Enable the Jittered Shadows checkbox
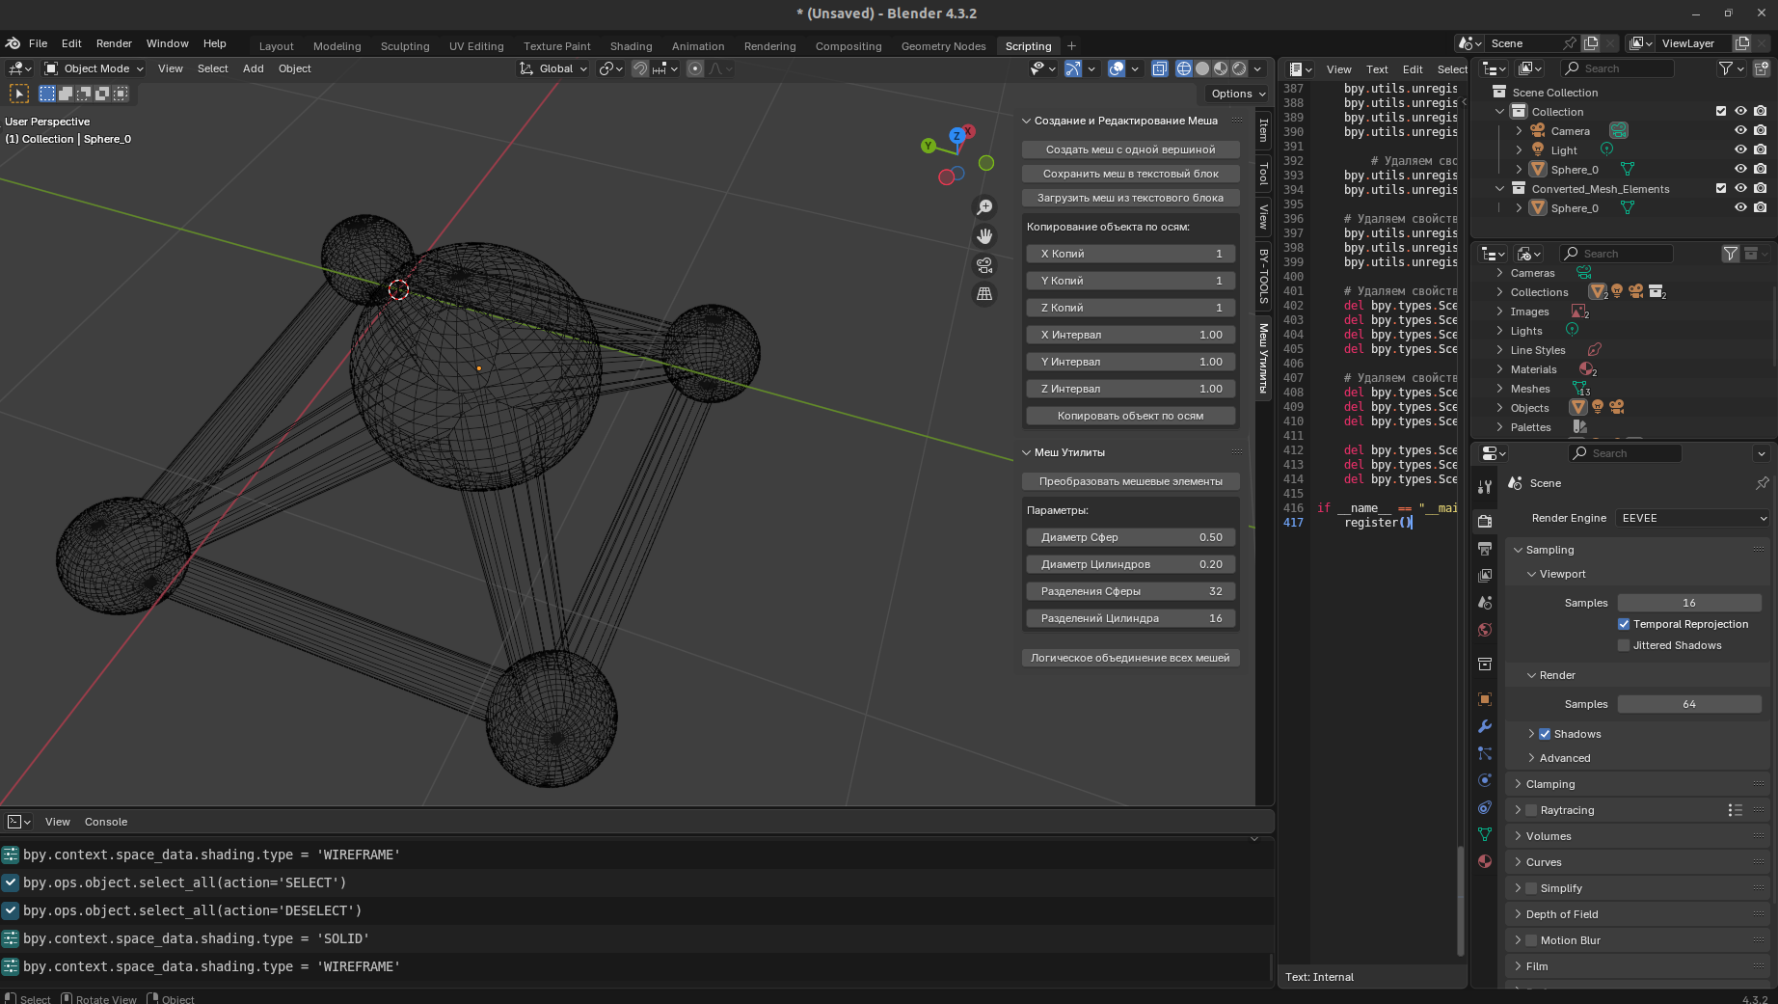The image size is (1778, 1004). [1624, 645]
